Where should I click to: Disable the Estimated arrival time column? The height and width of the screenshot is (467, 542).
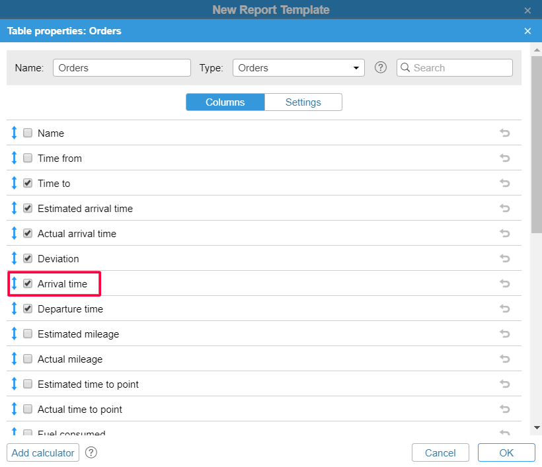tap(28, 208)
